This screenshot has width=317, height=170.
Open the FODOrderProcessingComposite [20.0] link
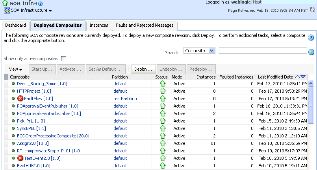pos(53,136)
